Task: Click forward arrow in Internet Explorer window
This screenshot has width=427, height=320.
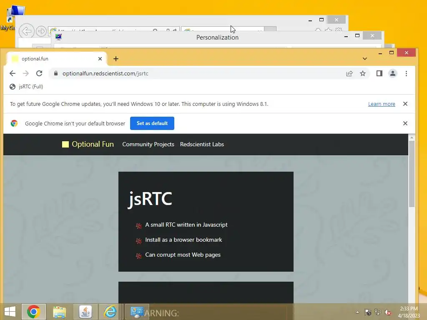Action: click(x=41, y=31)
